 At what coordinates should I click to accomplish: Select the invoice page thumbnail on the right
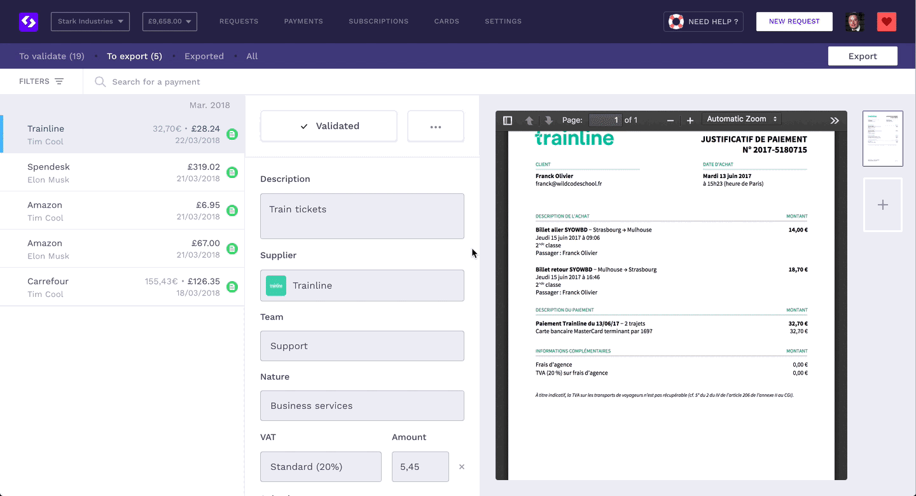coord(882,138)
